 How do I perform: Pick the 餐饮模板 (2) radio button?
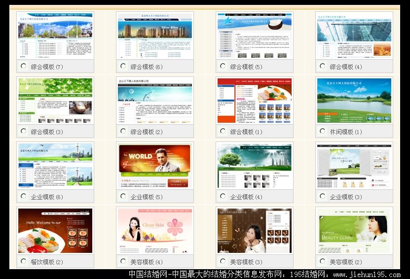(23, 261)
